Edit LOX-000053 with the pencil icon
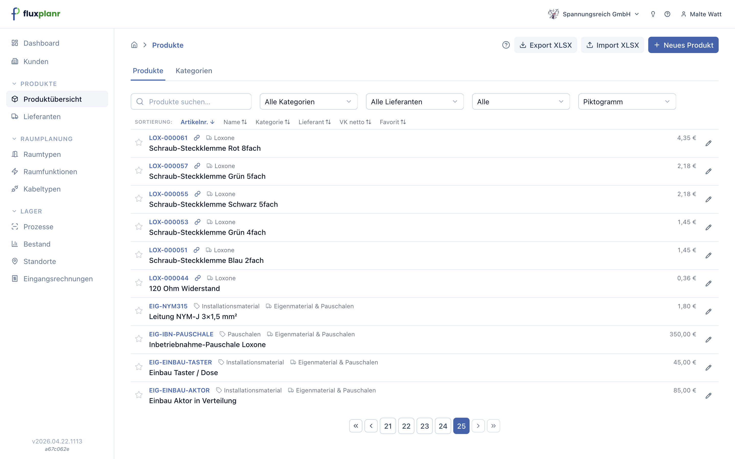735x459 pixels. pyautogui.click(x=708, y=227)
